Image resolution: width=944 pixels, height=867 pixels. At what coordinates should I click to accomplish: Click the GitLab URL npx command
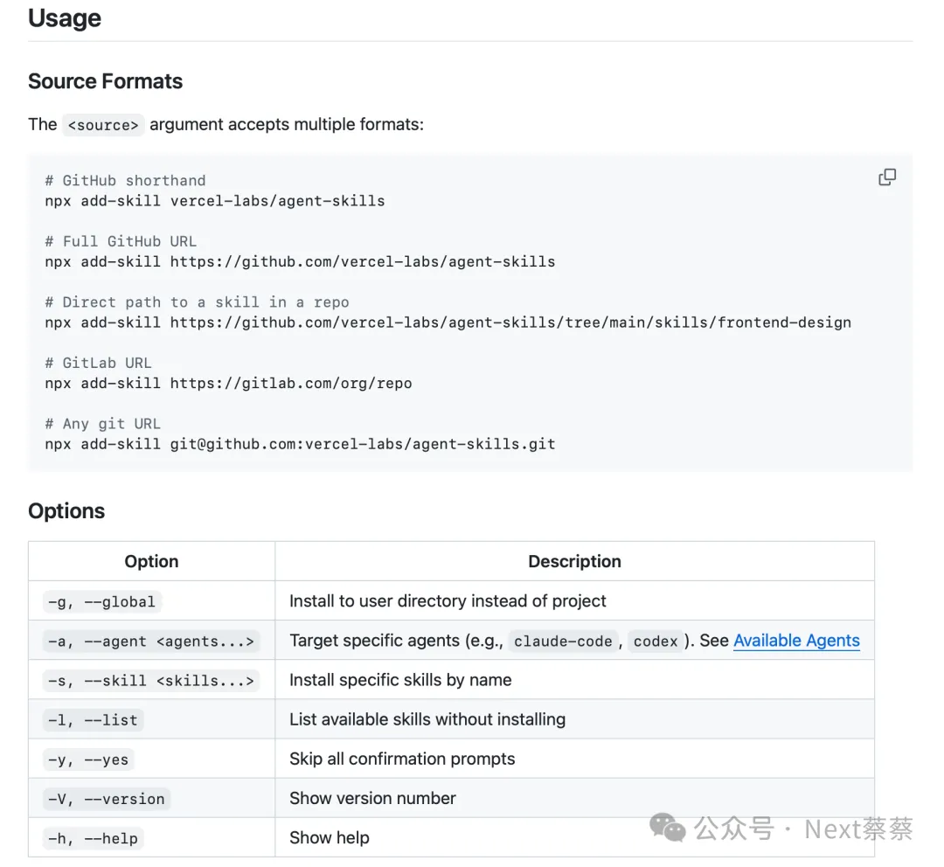(228, 383)
